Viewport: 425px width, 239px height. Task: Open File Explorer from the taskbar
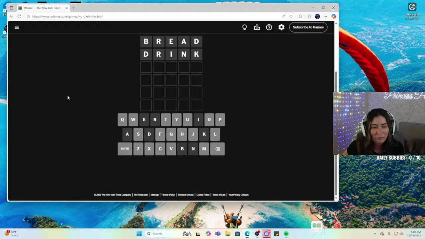pos(228,234)
